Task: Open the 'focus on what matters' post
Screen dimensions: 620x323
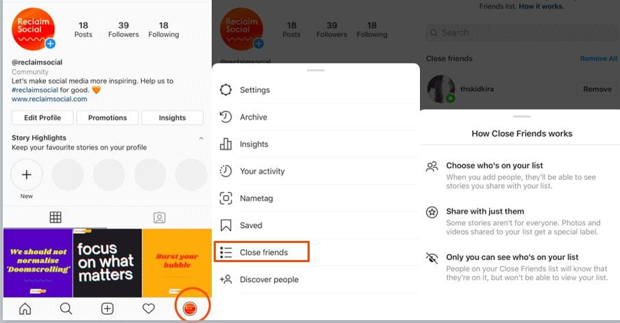Action: (x=107, y=263)
